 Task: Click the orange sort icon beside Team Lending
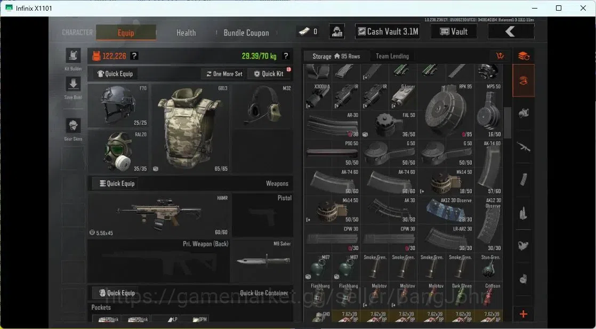pyautogui.click(x=500, y=56)
